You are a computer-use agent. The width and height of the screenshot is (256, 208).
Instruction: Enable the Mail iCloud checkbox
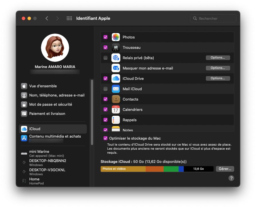(x=105, y=89)
